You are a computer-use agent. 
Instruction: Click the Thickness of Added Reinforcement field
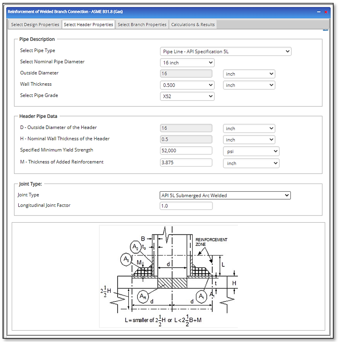[186, 163]
